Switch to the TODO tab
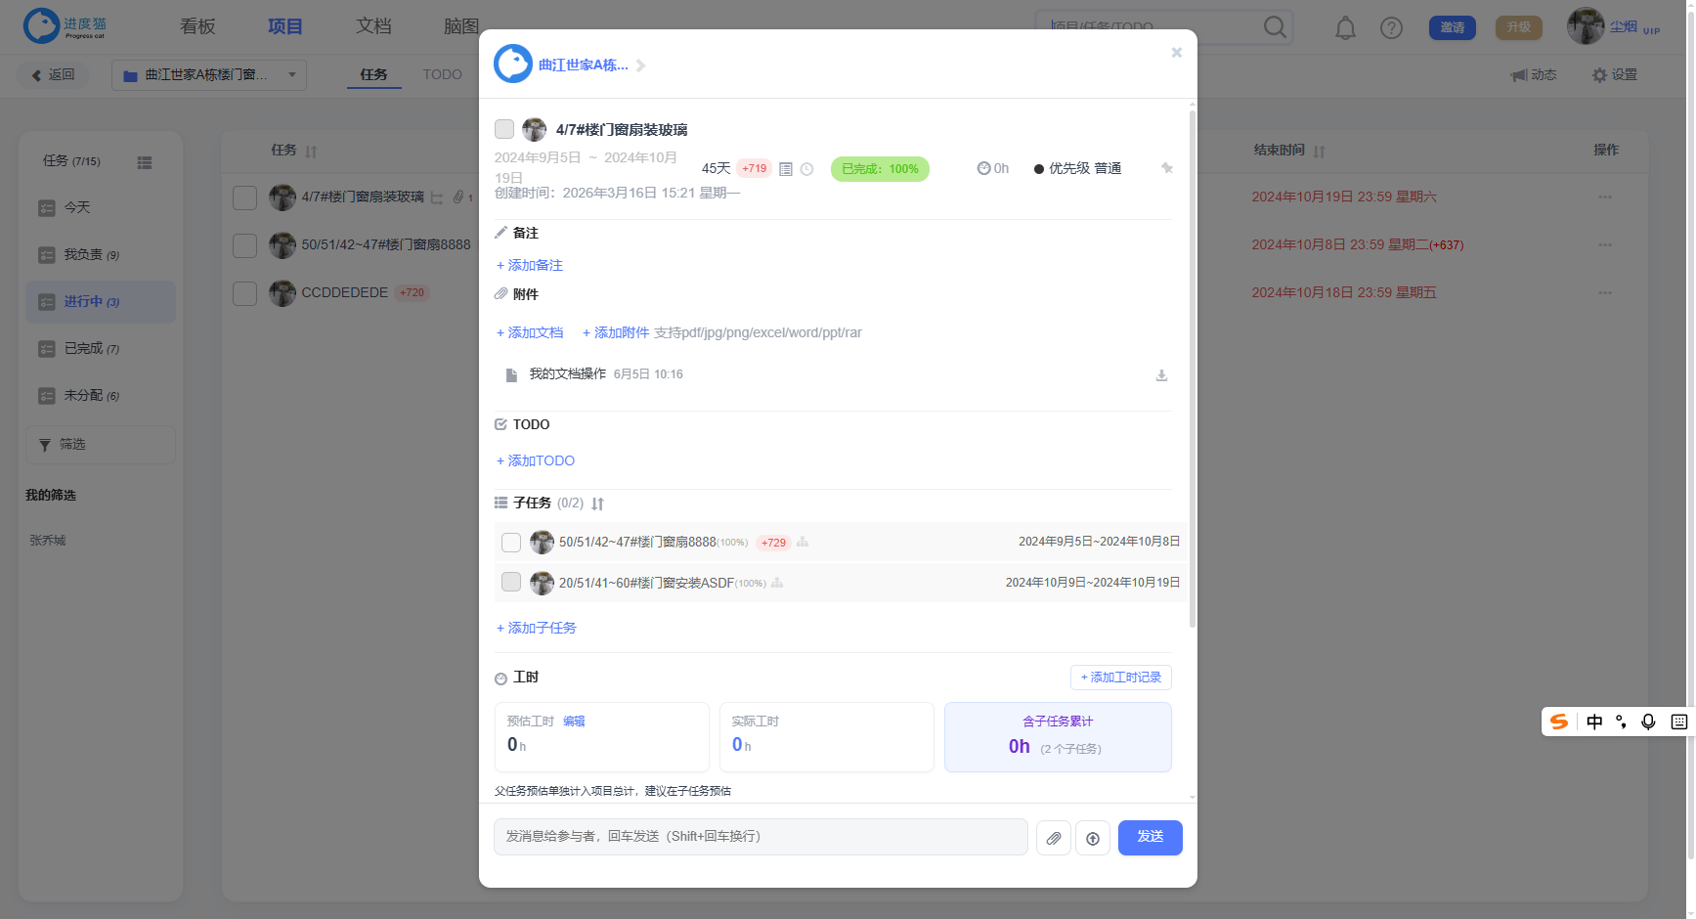The image size is (1696, 919). click(442, 74)
